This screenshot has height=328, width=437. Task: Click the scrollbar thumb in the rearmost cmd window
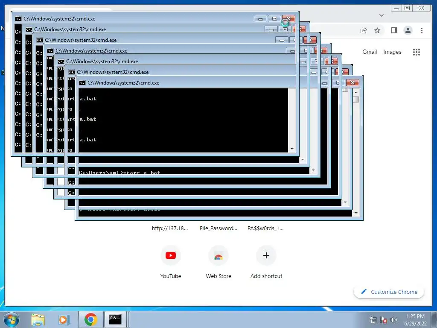[x=356, y=99]
